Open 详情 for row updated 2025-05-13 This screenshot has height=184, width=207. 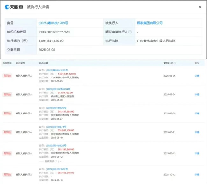tap(197, 153)
